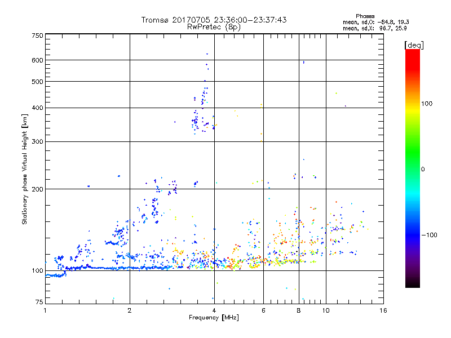Click the "1" frequency axis tick label
This screenshot has height=338, width=451.
pos(45,310)
